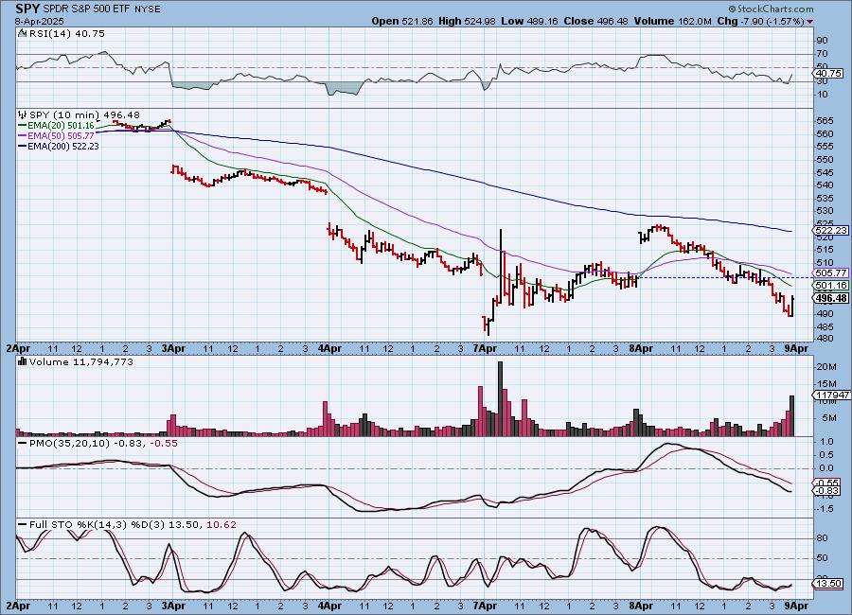The width and height of the screenshot is (852, 615).
Task: Click the purple EMA(50) legend line
Action: pos(22,136)
